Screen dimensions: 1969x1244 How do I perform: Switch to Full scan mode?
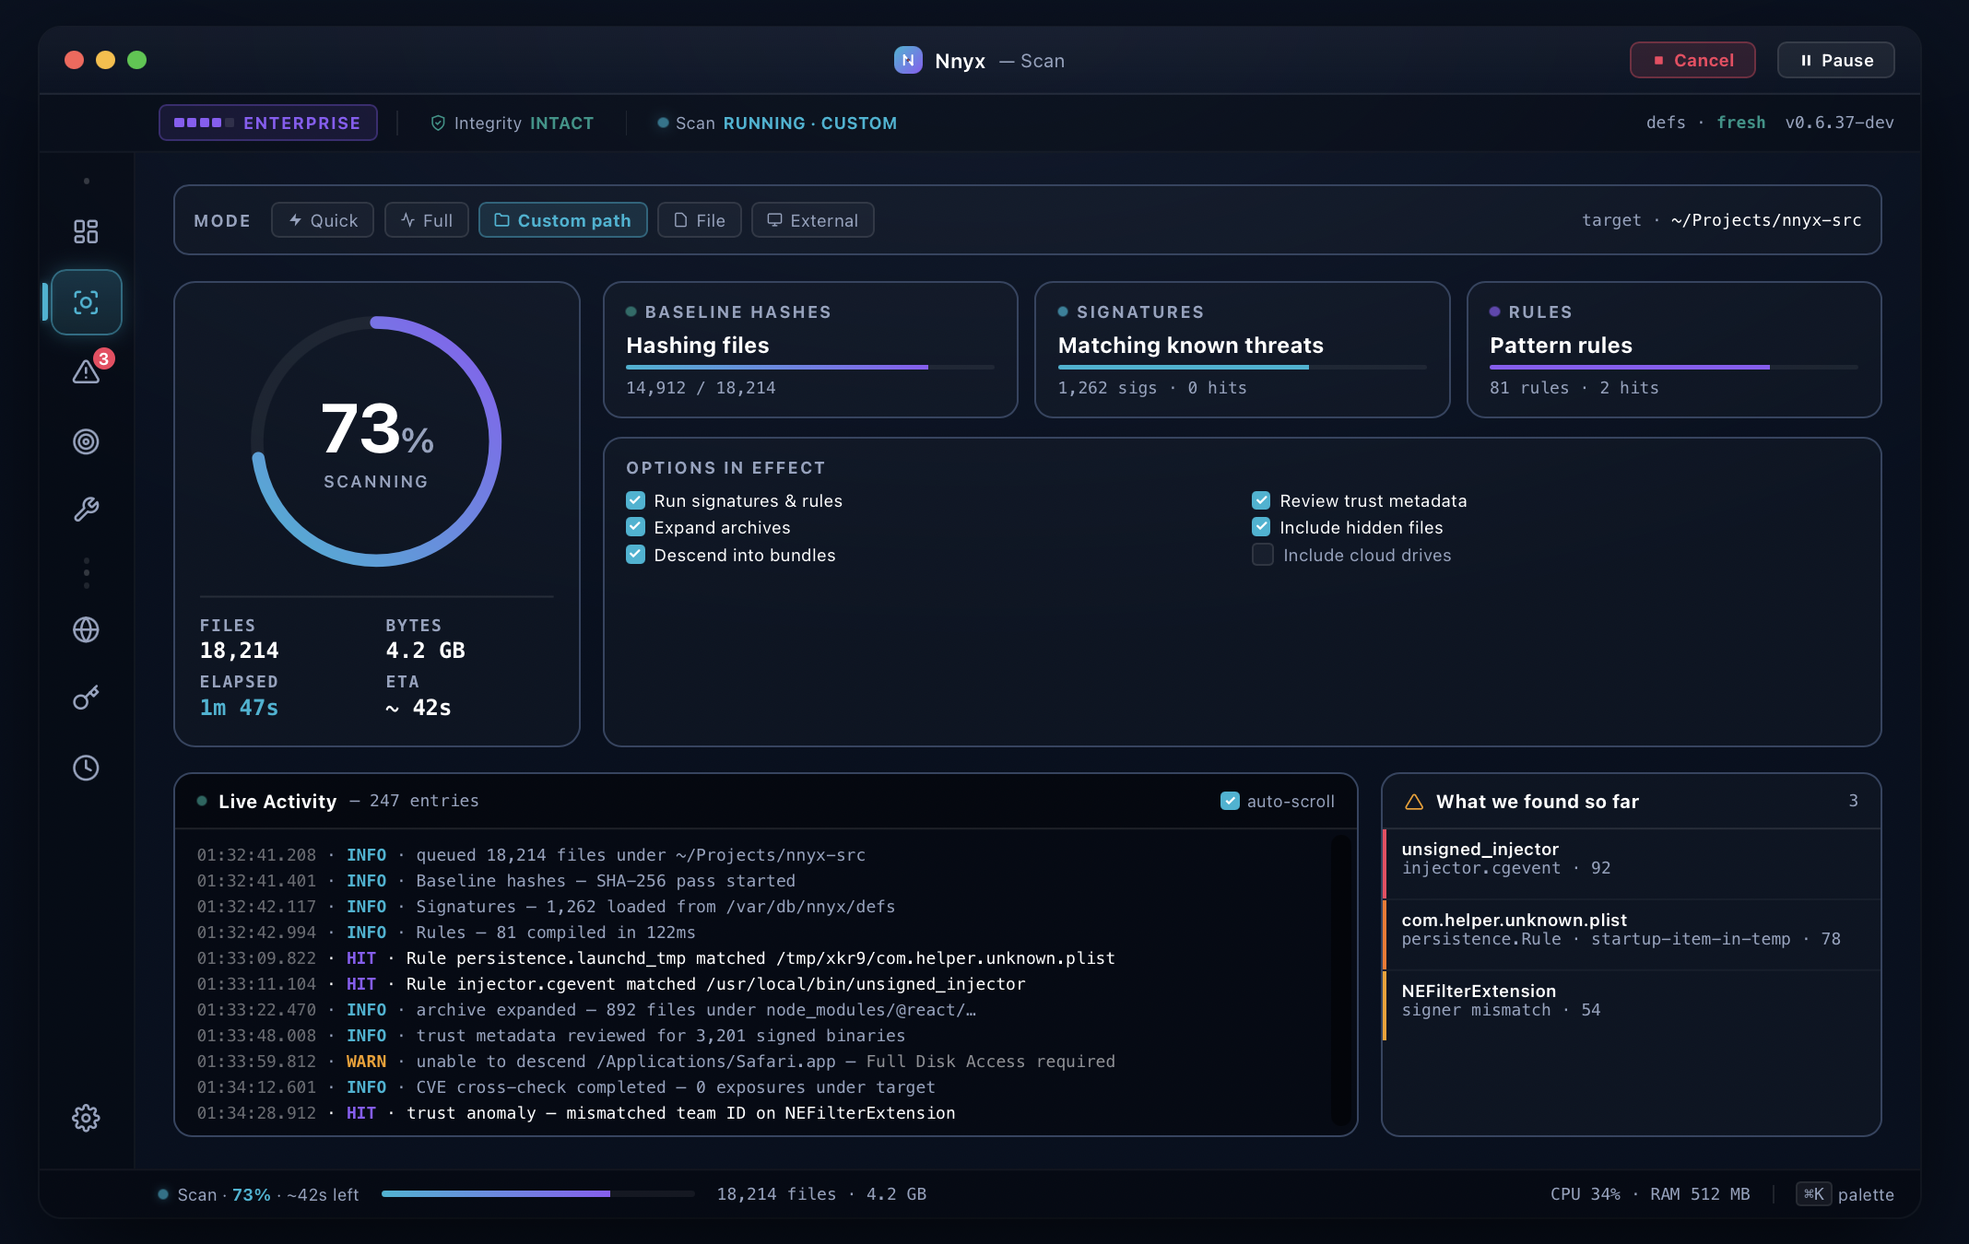(427, 220)
